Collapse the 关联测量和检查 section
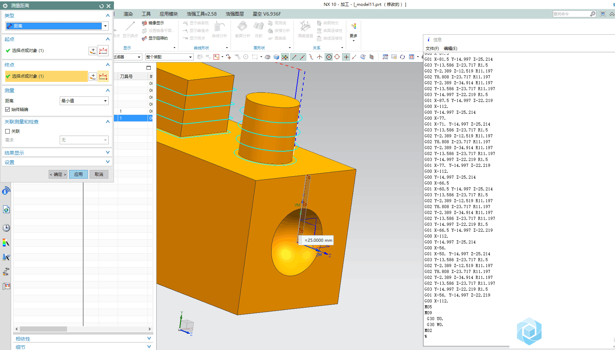Screen dimensions: 615x350 coord(108,122)
